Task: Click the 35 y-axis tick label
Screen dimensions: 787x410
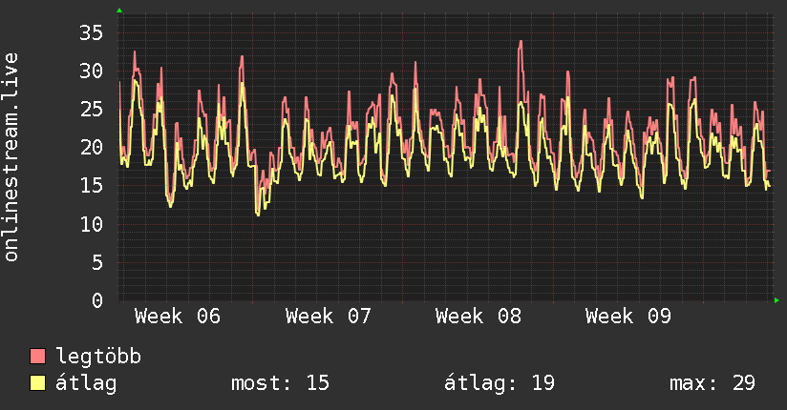Action: coord(91,33)
